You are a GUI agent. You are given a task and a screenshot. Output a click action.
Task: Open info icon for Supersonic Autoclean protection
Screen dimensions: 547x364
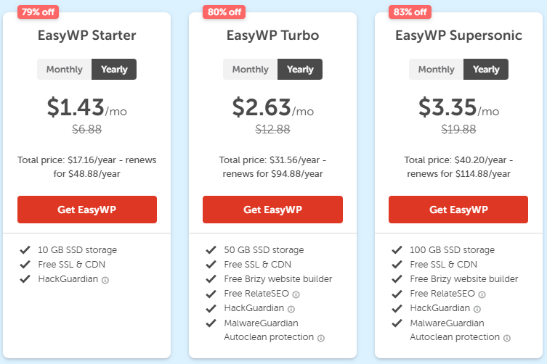507,338
